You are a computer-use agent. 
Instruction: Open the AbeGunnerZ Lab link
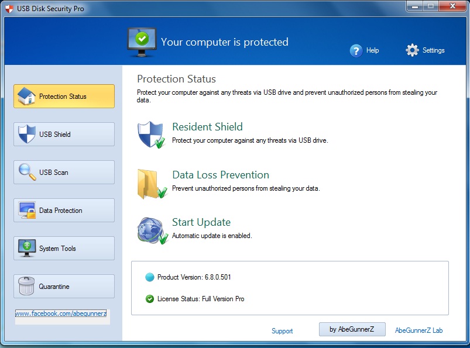(x=418, y=330)
